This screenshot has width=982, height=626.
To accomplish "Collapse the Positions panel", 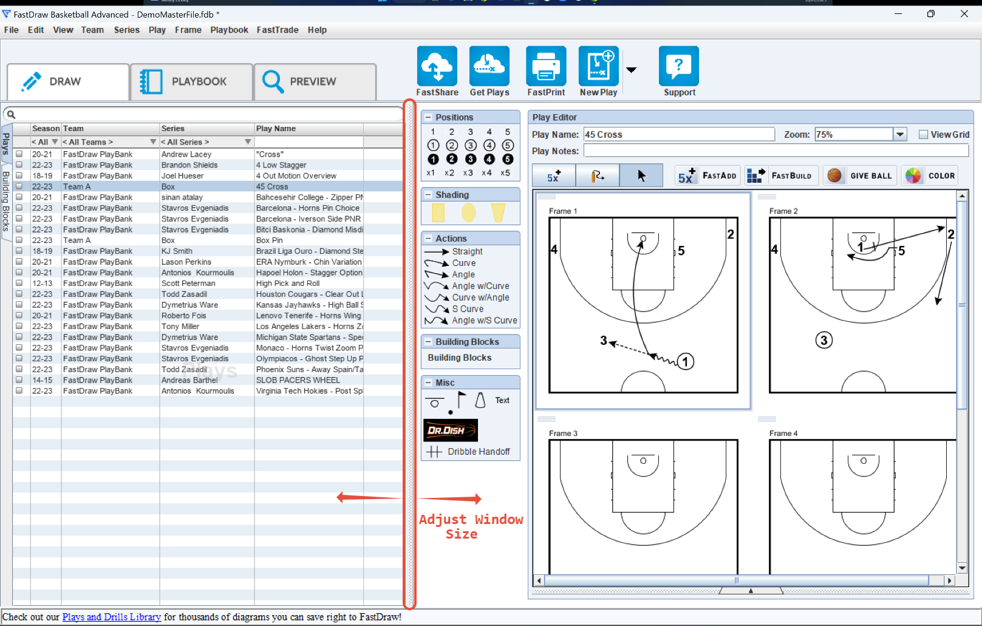I will [x=428, y=117].
